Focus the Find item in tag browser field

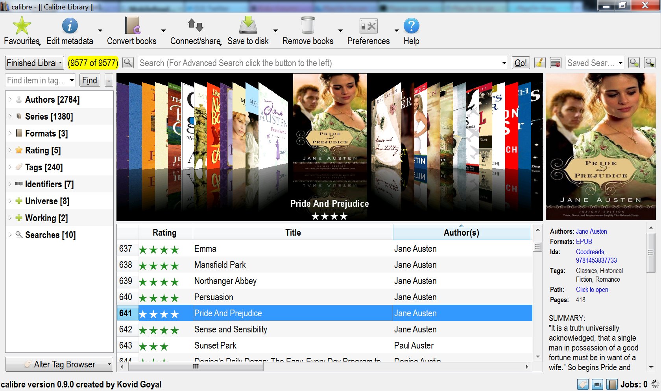37,80
